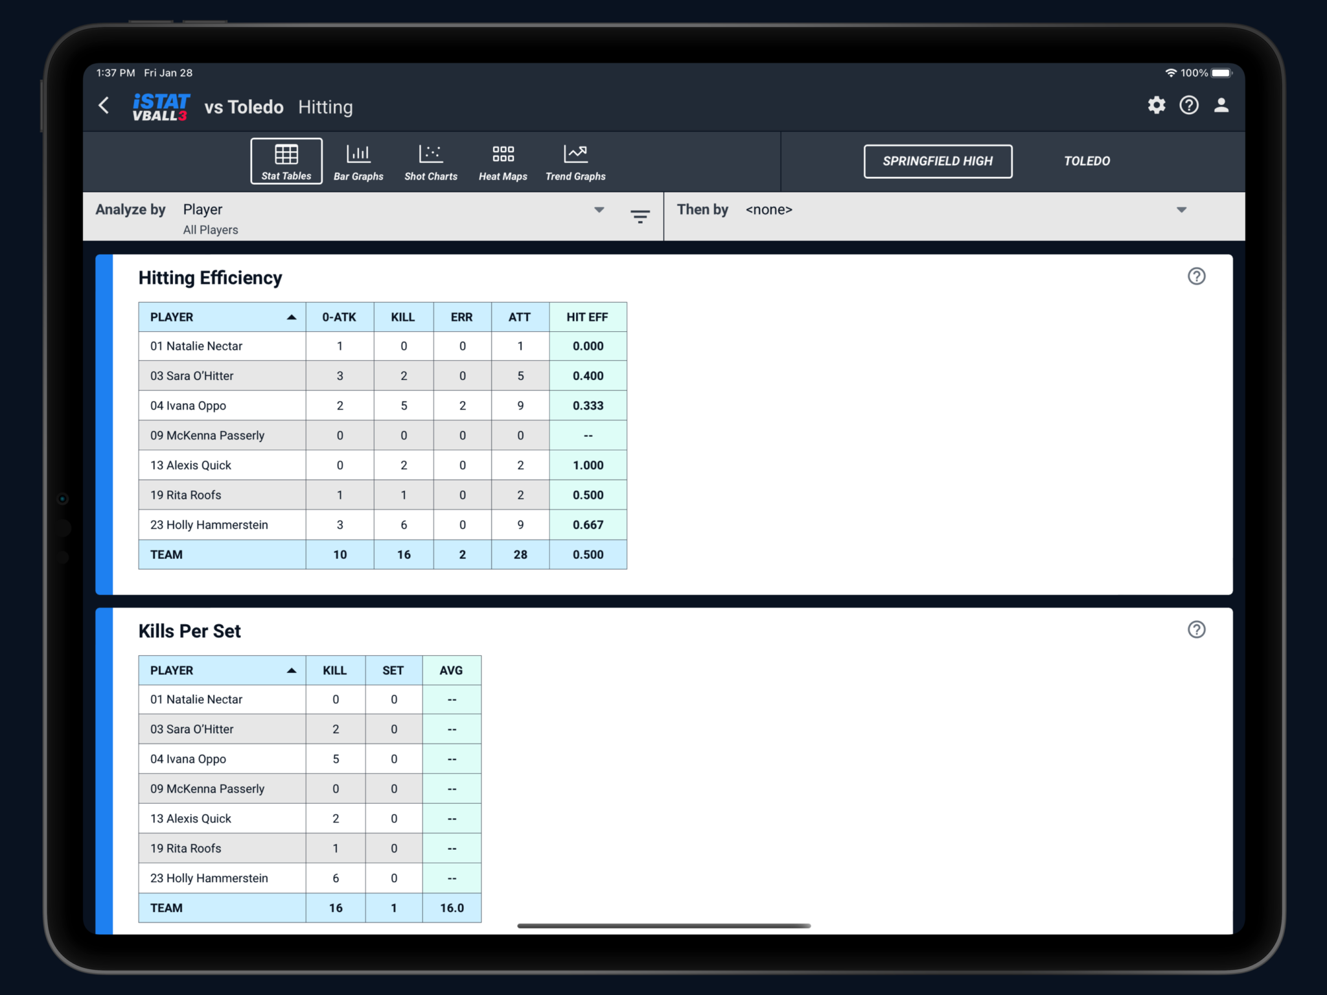Open settings gear icon
This screenshot has height=995, width=1327.
[x=1156, y=106]
